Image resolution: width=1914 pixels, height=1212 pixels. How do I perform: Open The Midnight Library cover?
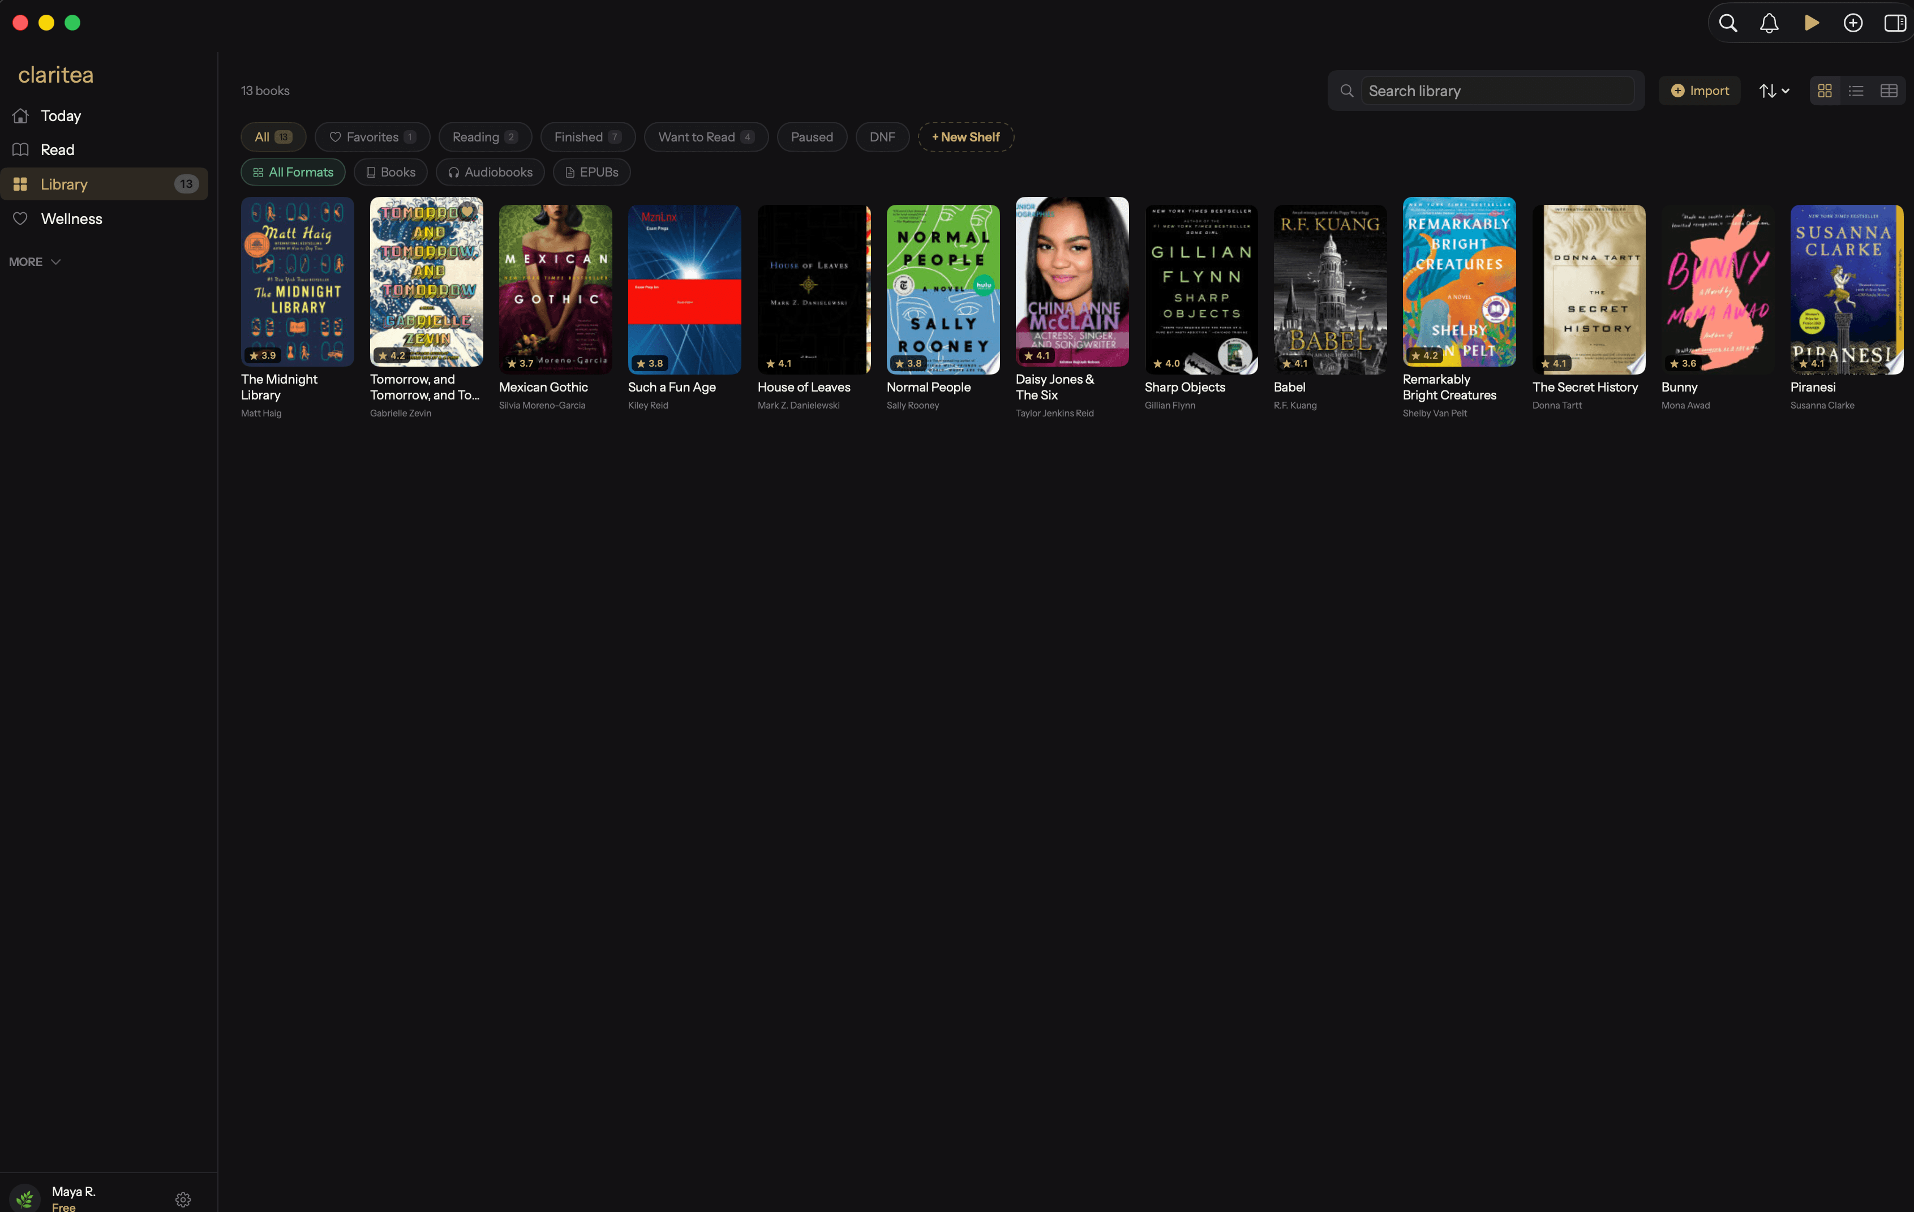[297, 282]
